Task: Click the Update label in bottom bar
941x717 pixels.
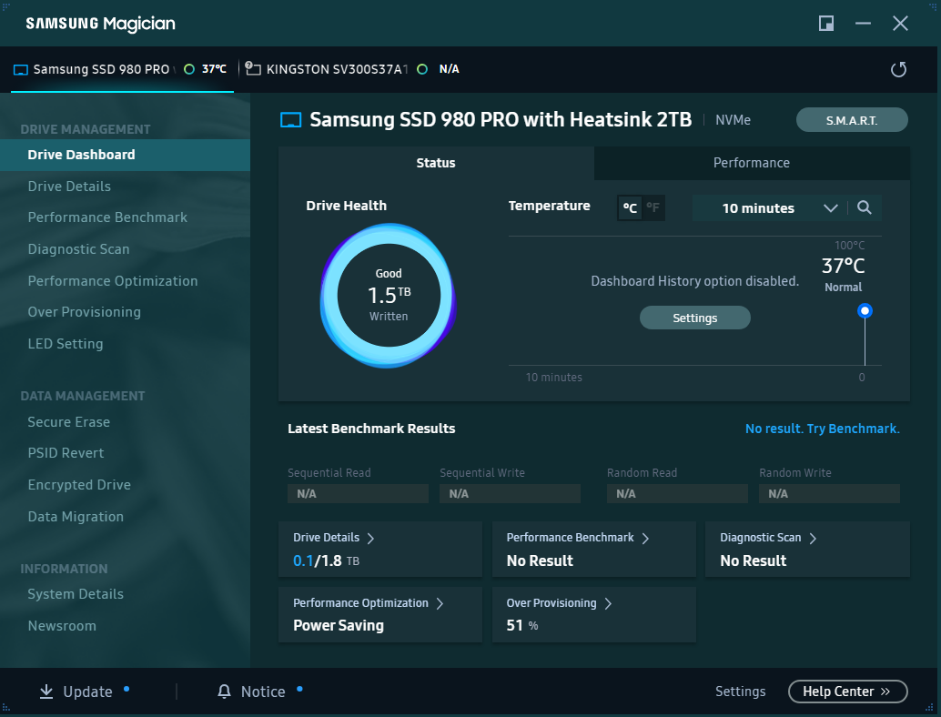Action: (87, 692)
